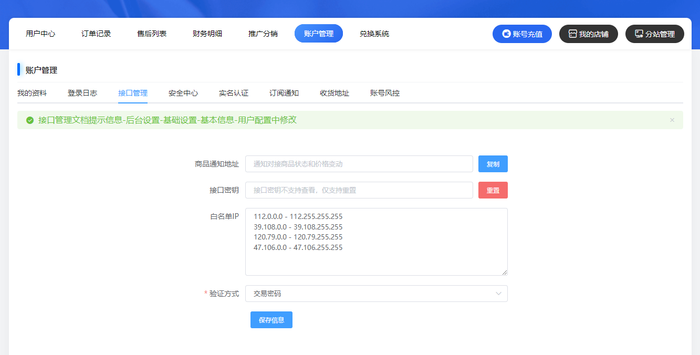This screenshot has width=700, height=355.
Task: Switch to 订单记录 tab
Action: (x=96, y=33)
